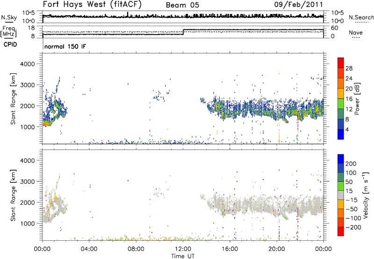The height and width of the screenshot is (259, 374).
Task: Click the 'Velocity [m s⁻¹]' color bar label
Action: click(x=365, y=195)
